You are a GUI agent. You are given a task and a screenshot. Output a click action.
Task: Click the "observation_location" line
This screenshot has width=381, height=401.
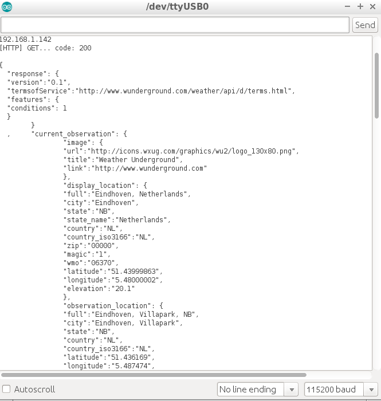(113, 306)
